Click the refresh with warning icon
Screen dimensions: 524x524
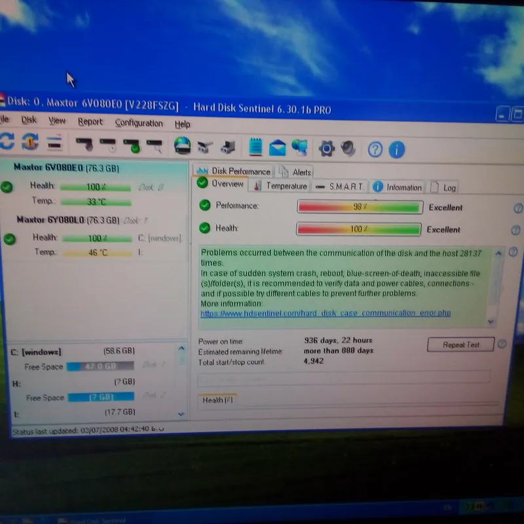point(30,141)
